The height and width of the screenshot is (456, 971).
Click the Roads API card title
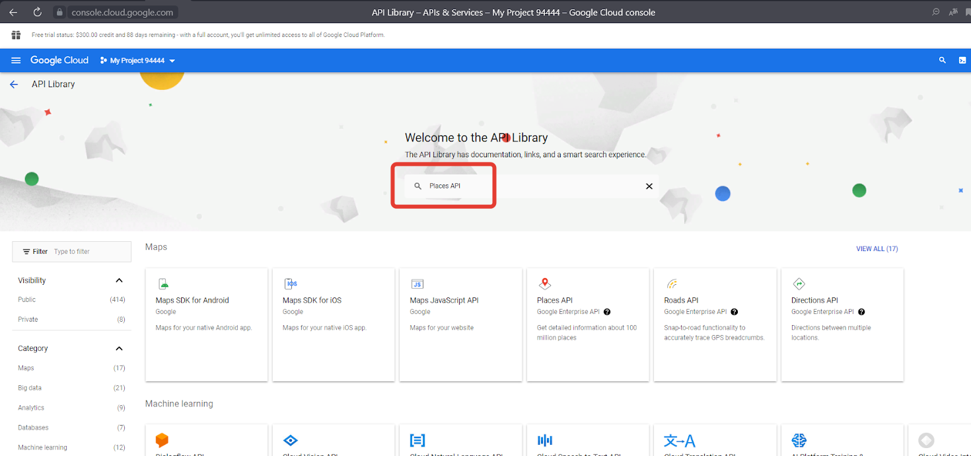coord(681,300)
